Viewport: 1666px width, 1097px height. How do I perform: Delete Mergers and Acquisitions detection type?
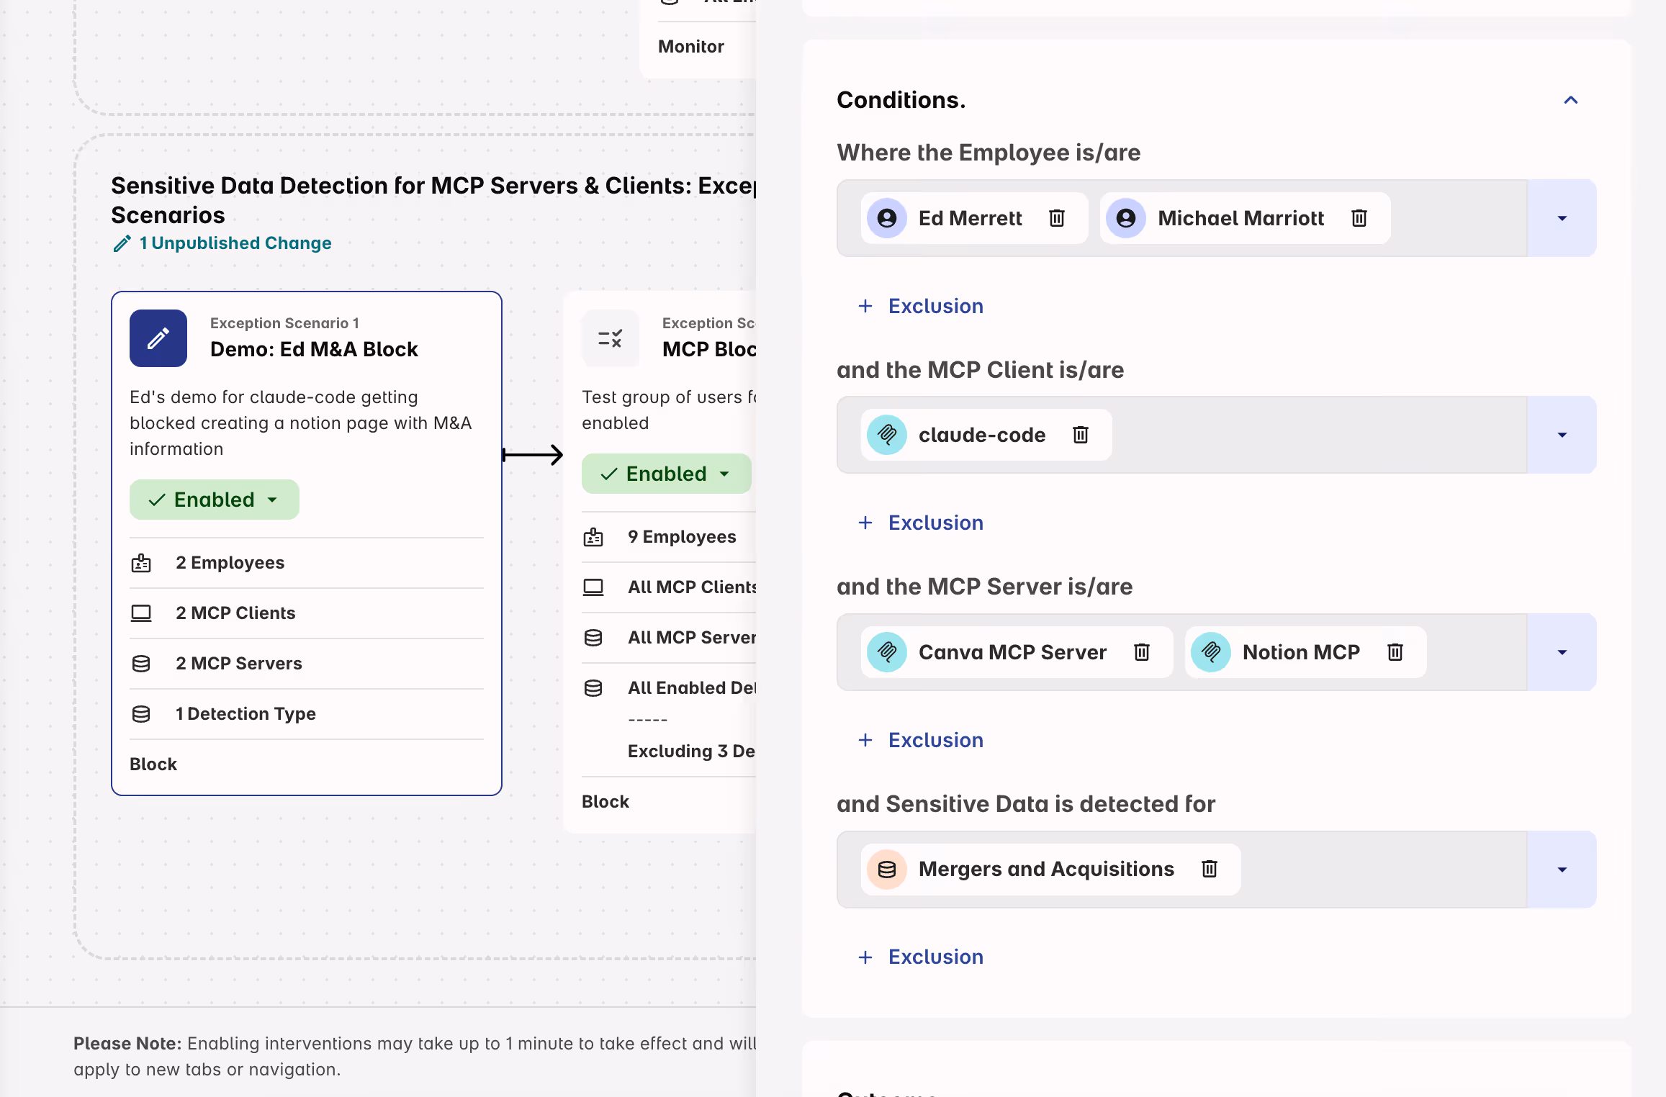click(x=1209, y=869)
